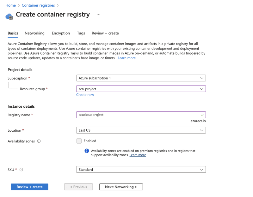The width and height of the screenshot is (253, 197).
Task: Go to Home breadcrumb
Action: click(x=11, y=5)
